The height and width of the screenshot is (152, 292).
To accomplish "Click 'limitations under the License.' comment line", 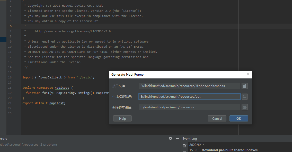I will point(53,62).
